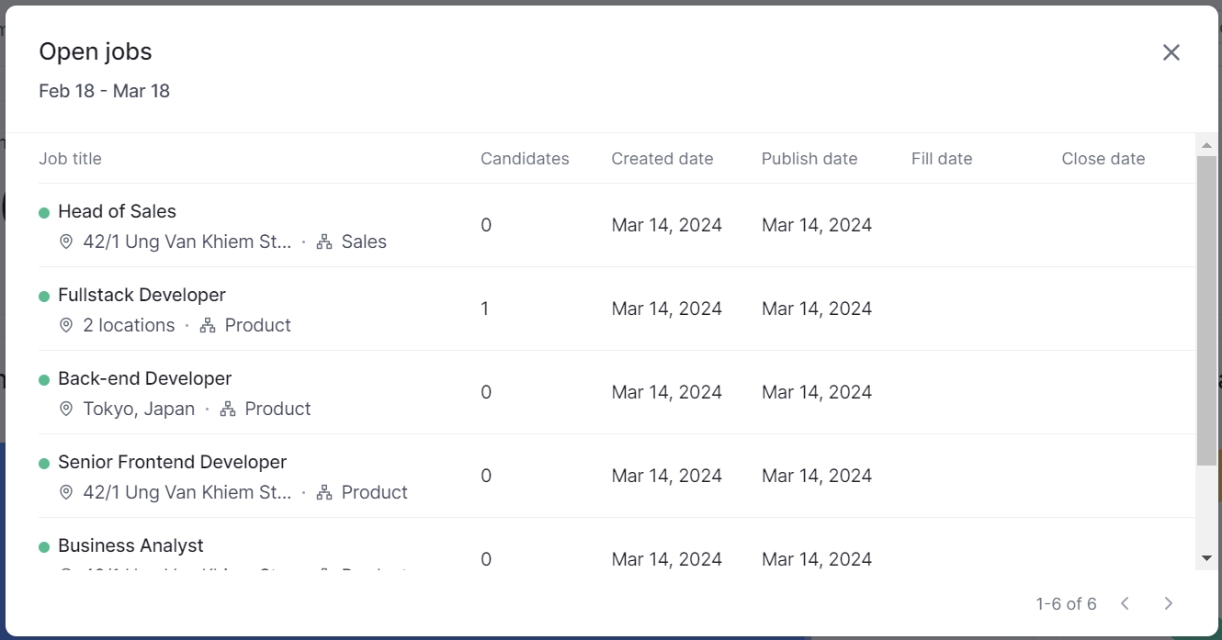The height and width of the screenshot is (640, 1222).
Task: Open the Back-end Developer job
Action: click(x=144, y=378)
